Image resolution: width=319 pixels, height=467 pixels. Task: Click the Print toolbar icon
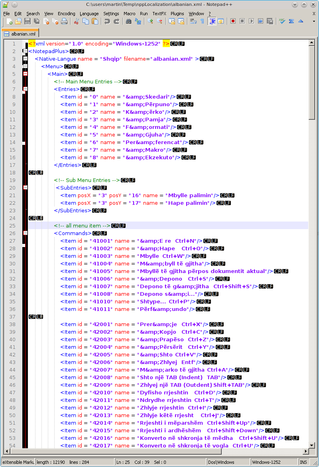coord(64,22)
